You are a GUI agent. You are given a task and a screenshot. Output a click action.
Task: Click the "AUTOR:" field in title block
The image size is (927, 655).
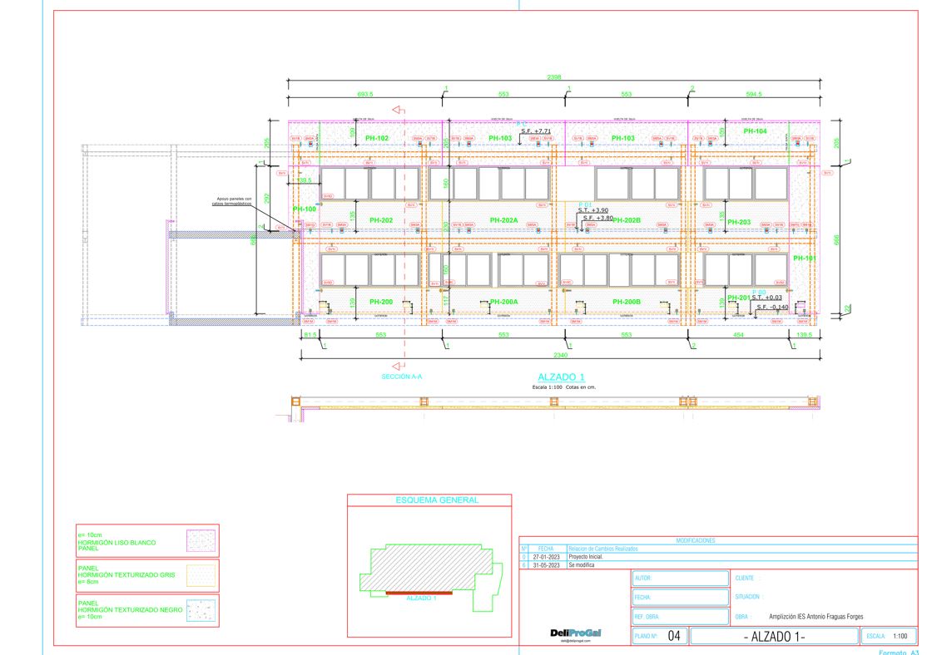pos(680,579)
